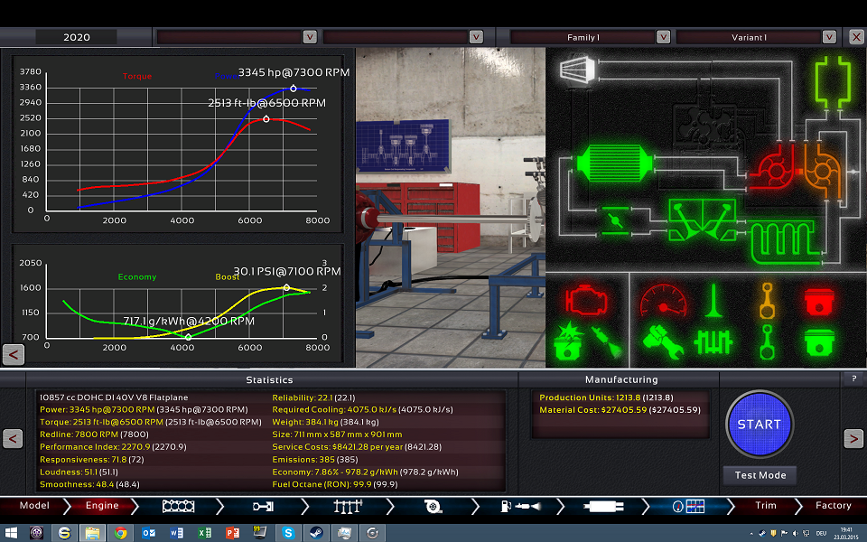This screenshot has width=867, height=542.
Task: Click the orange connecting rod icon
Action: click(x=767, y=301)
